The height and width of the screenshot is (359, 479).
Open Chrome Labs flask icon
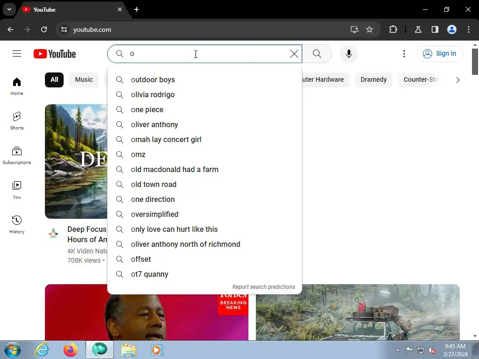click(x=418, y=29)
